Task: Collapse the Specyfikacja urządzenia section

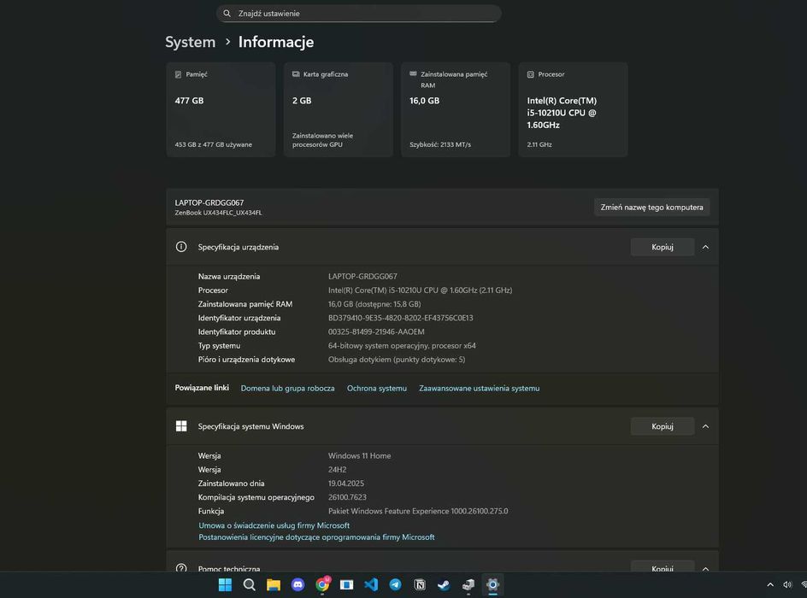Action: [x=705, y=247]
